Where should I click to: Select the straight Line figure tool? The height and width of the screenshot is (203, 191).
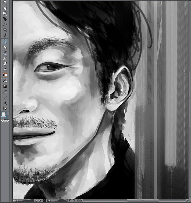tap(5, 98)
